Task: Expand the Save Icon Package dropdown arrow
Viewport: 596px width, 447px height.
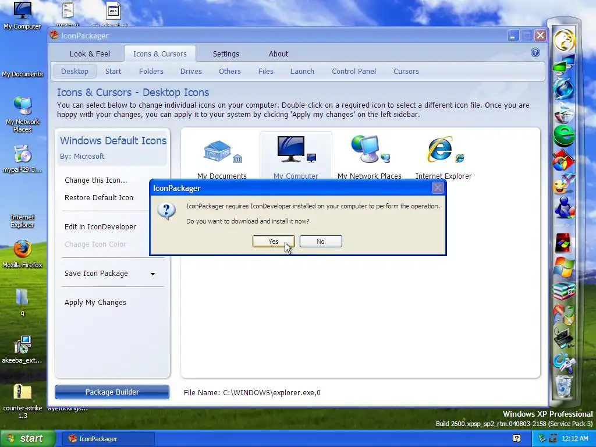Action: click(x=152, y=274)
